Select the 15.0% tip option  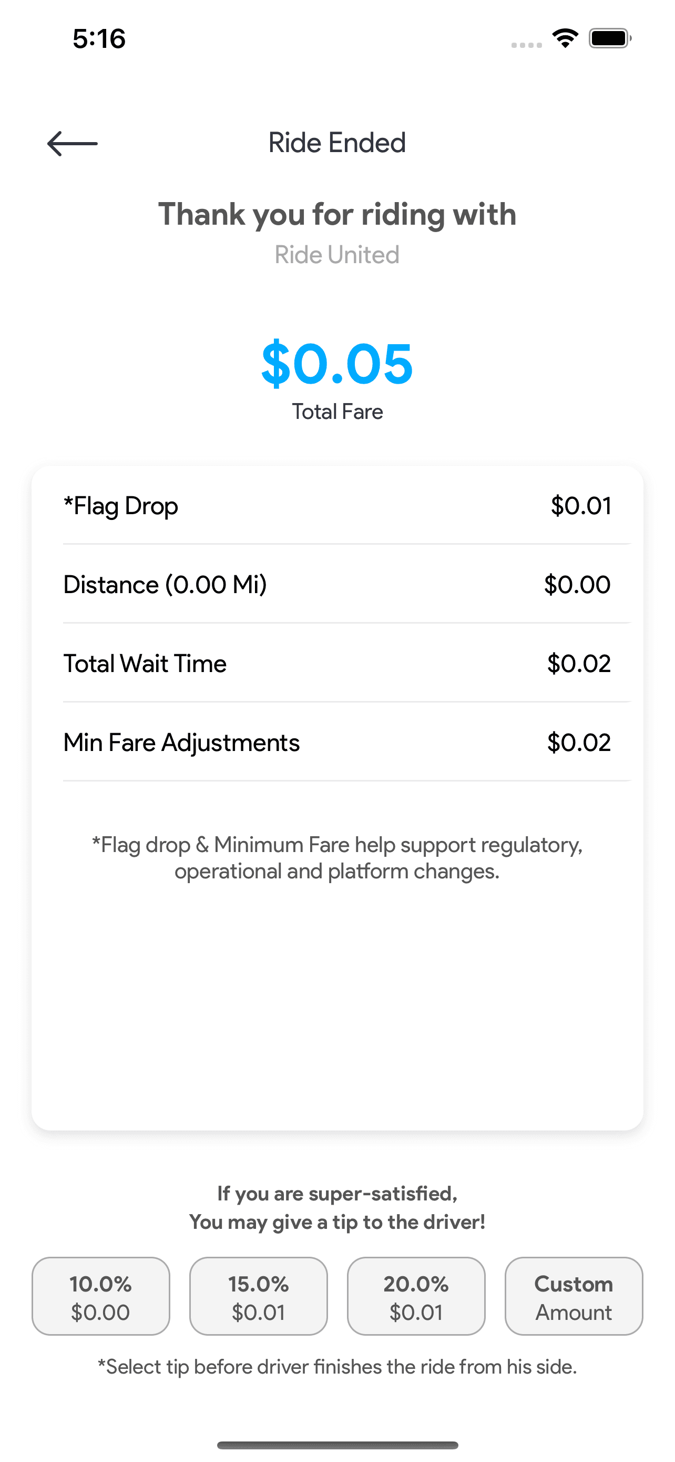[x=259, y=1296]
